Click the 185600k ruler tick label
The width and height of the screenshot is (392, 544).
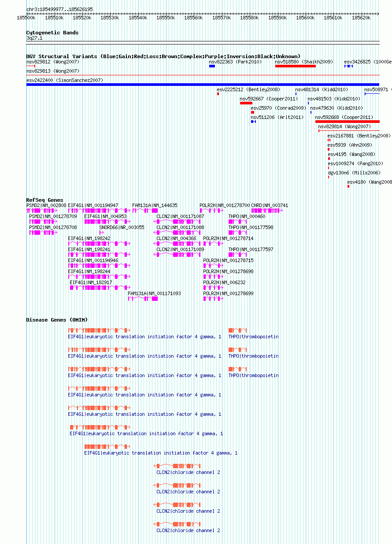305,18
